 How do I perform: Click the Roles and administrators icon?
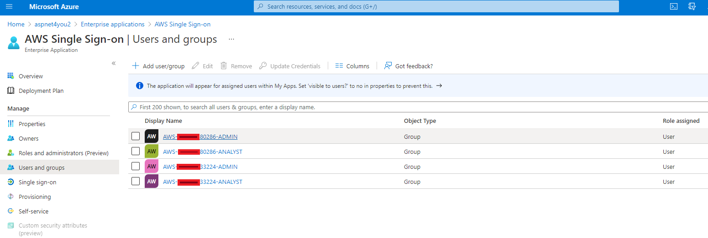pyautogui.click(x=11, y=153)
